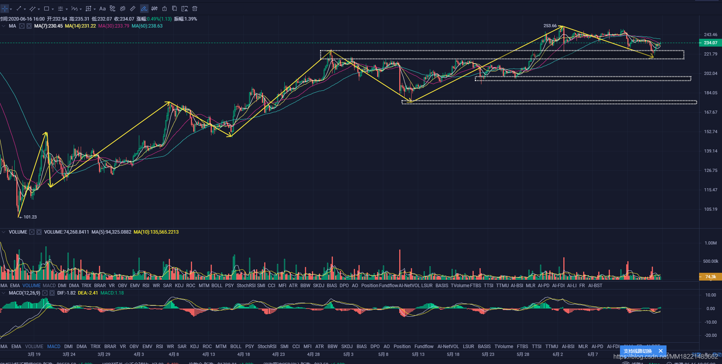The image size is (722, 364).
Task: Lock all drawings with padlock icon
Action: pos(164,9)
